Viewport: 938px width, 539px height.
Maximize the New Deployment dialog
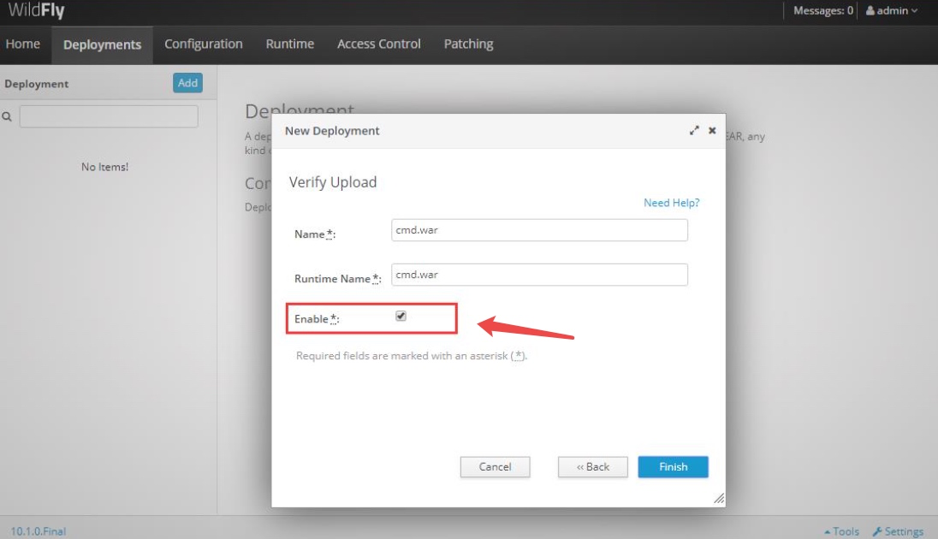(x=694, y=130)
